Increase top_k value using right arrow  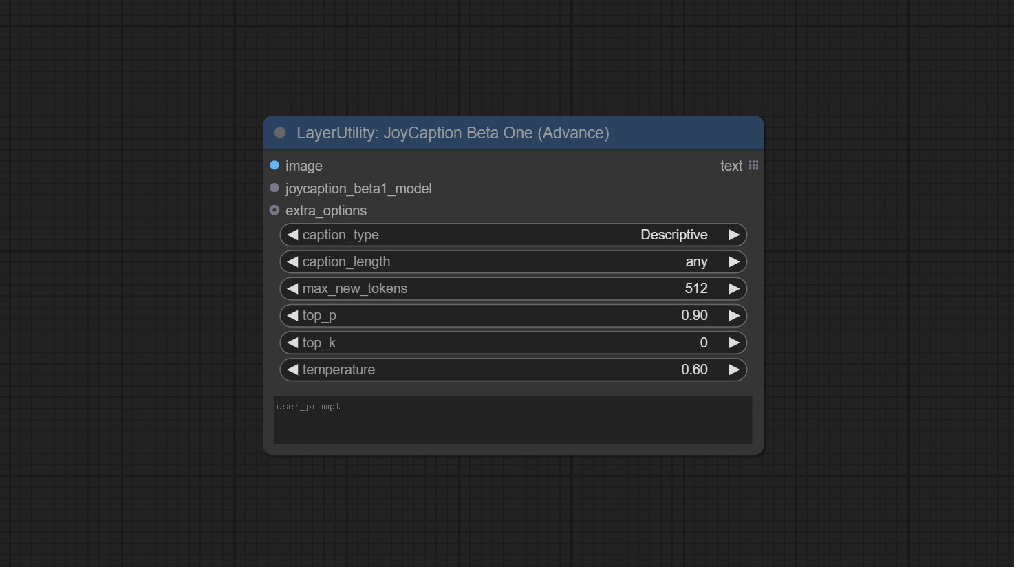[x=733, y=343]
